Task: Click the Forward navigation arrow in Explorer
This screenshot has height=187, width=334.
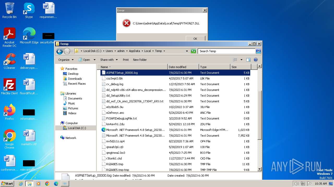Action: coord(67,51)
